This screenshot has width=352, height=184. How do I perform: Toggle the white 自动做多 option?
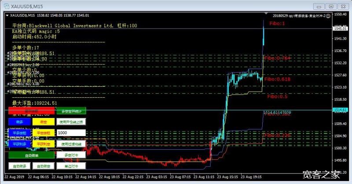point(19,166)
